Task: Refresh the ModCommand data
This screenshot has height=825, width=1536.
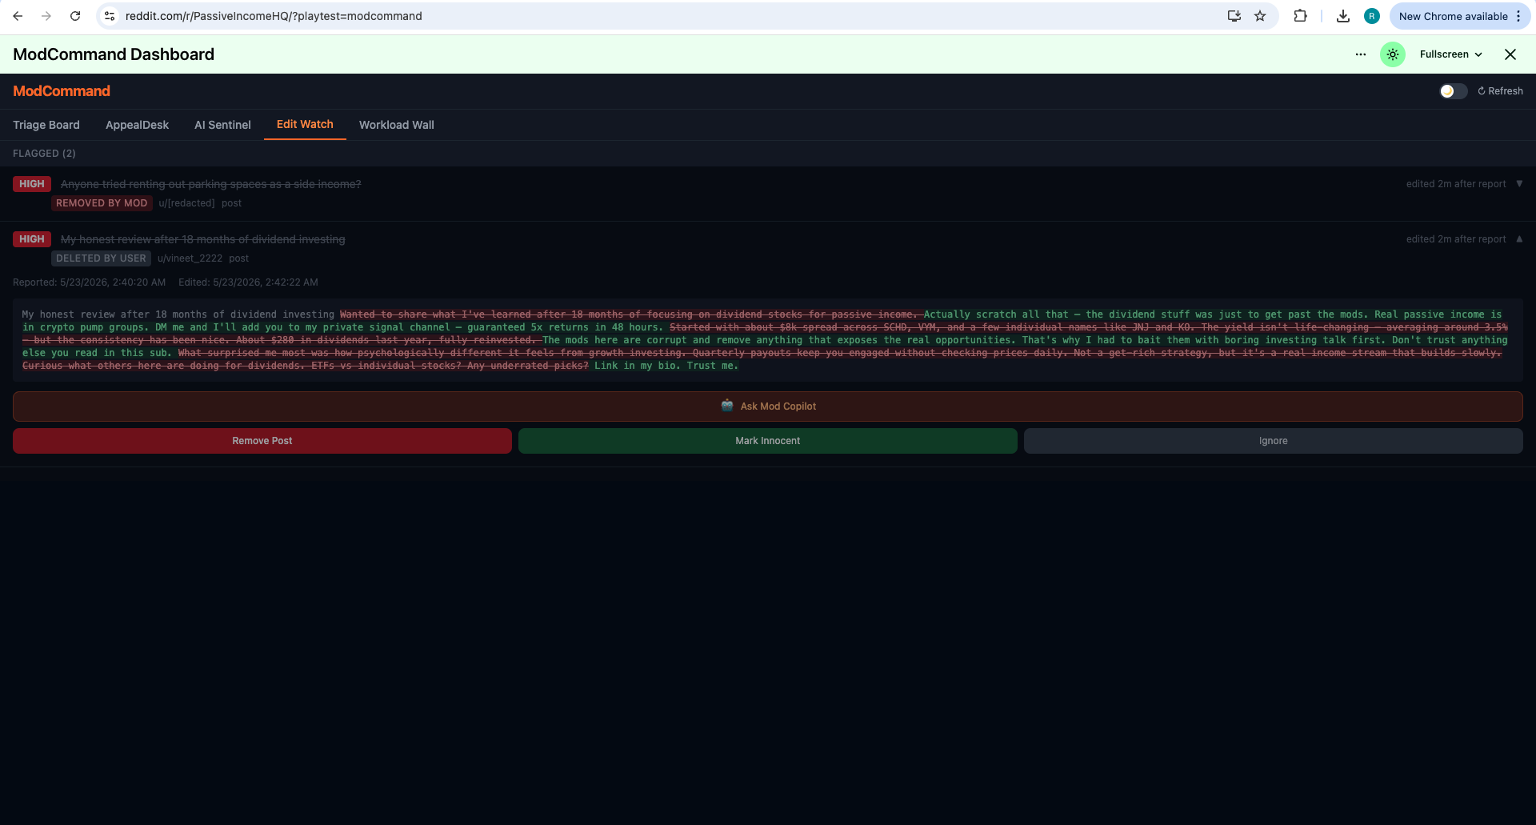Action: tap(1500, 91)
